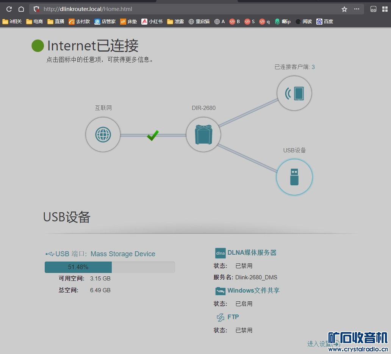This screenshot has height=354, width=391.
Task: Open the code bookmark labeled q
Action: click(x=264, y=22)
